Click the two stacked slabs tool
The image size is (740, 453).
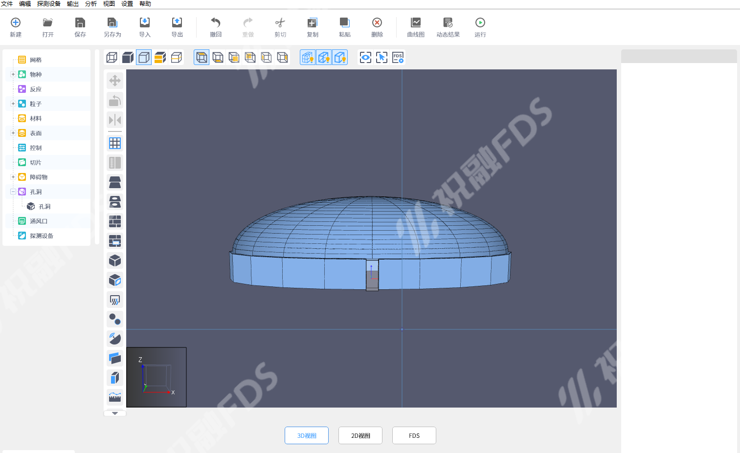[x=115, y=182]
